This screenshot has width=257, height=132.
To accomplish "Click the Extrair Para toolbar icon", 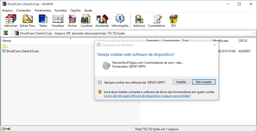I will click(x=27, y=19).
